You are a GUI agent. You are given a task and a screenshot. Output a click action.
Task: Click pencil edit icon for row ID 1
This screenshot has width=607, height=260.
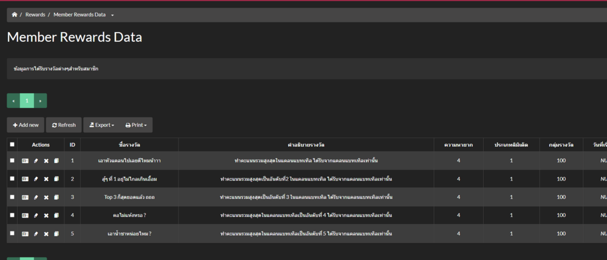36,161
